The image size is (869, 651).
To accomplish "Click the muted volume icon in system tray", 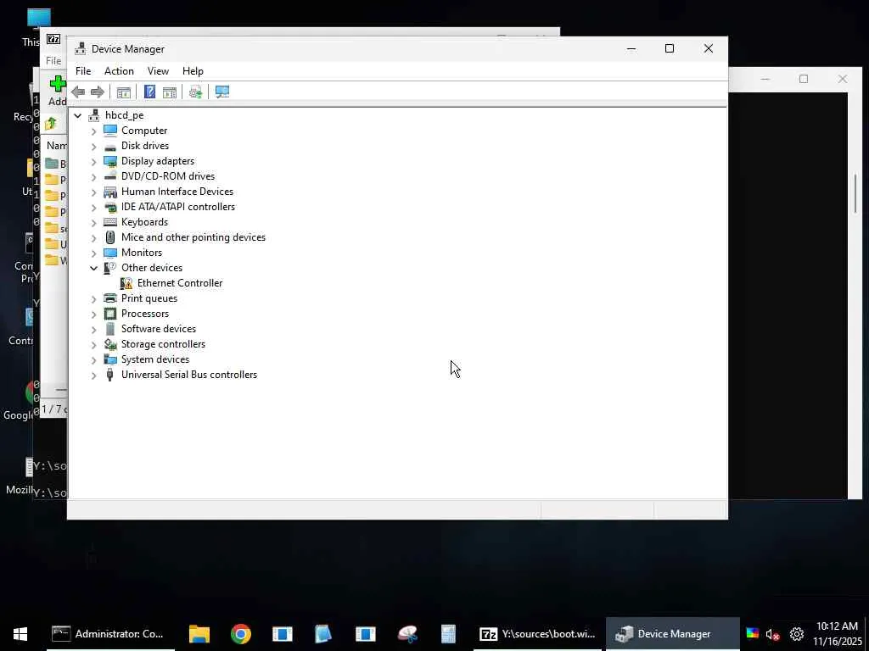I will (x=772, y=634).
